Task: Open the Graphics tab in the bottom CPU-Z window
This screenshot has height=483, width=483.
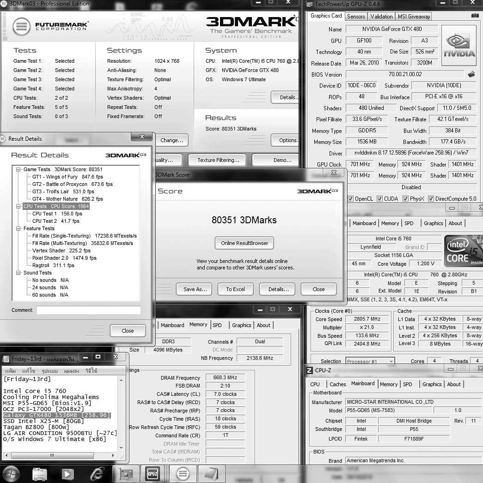Action: click(x=432, y=384)
